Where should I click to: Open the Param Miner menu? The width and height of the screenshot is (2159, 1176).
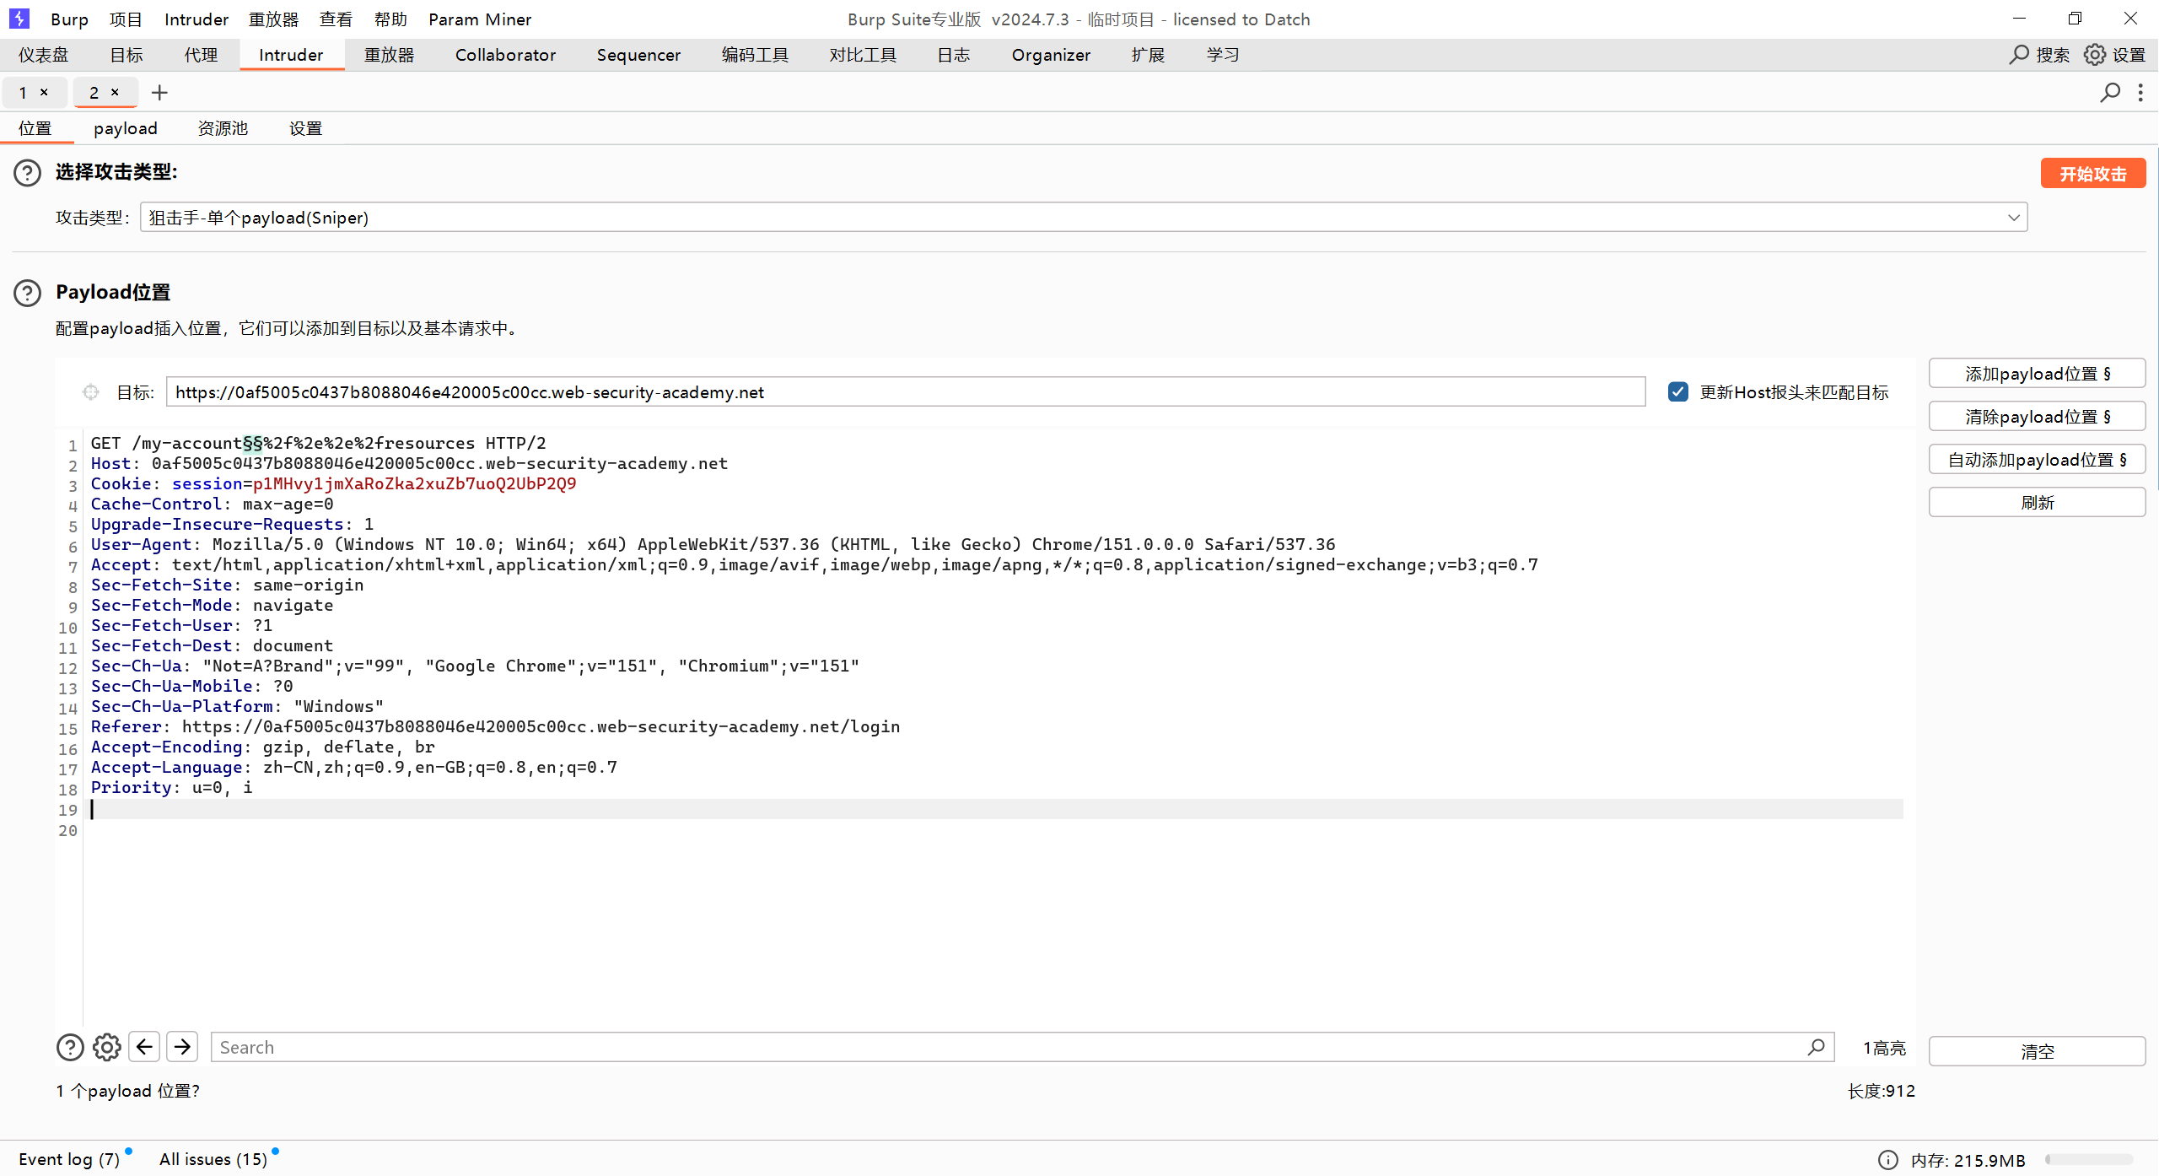tap(480, 19)
